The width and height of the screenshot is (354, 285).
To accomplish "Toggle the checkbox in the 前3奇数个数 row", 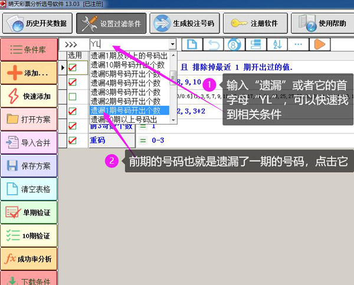I will click(x=73, y=125).
